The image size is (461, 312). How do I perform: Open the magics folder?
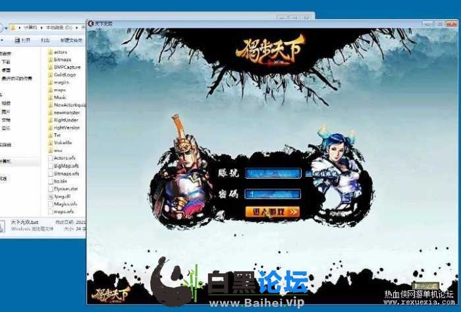61,82
